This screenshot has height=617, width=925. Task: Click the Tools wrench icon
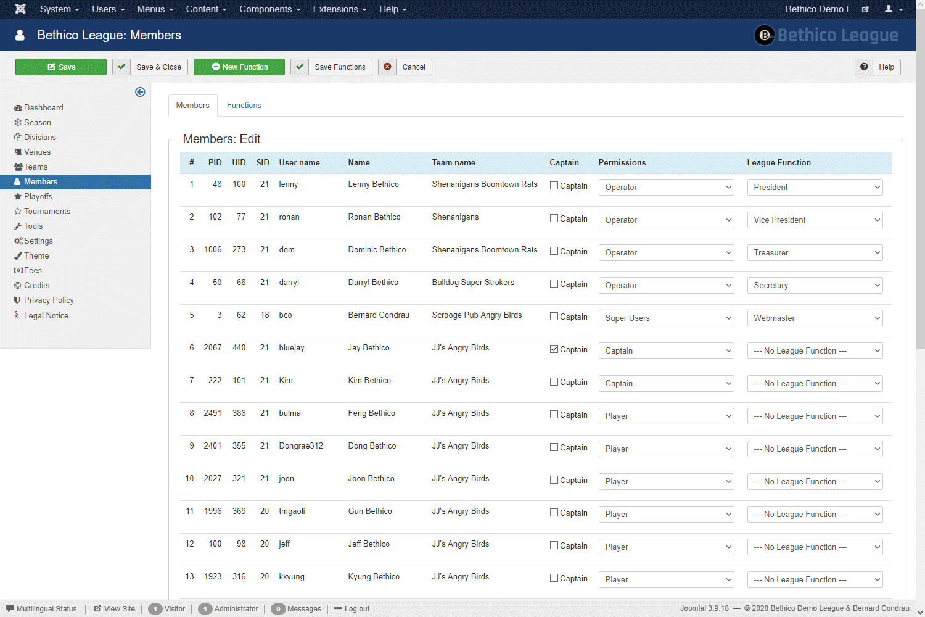(x=18, y=226)
